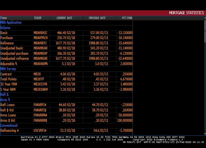
Task: Open the MBAVREFI ticker code
Action: (40, 43)
